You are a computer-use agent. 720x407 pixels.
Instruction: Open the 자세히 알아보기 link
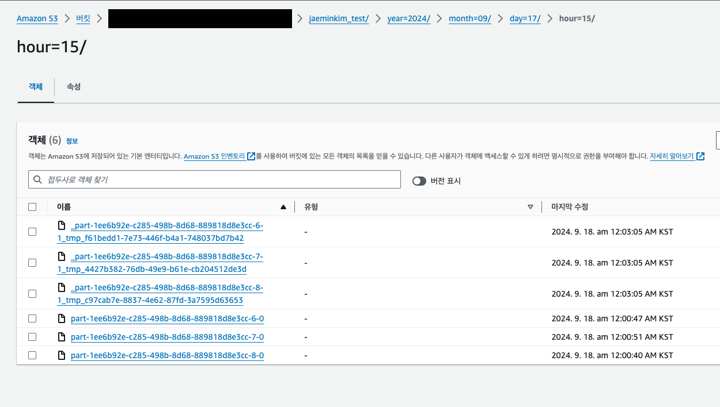point(672,156)
